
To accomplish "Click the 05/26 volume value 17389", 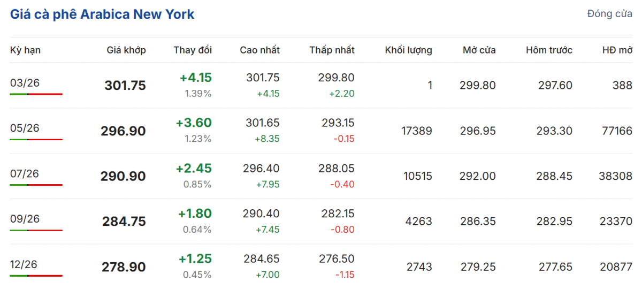I will [x=416, y=131].
